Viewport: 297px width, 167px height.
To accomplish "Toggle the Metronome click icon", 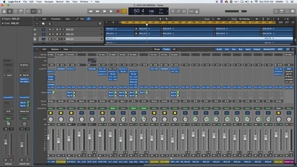I will pyautogui.click(x=197, y=11).
